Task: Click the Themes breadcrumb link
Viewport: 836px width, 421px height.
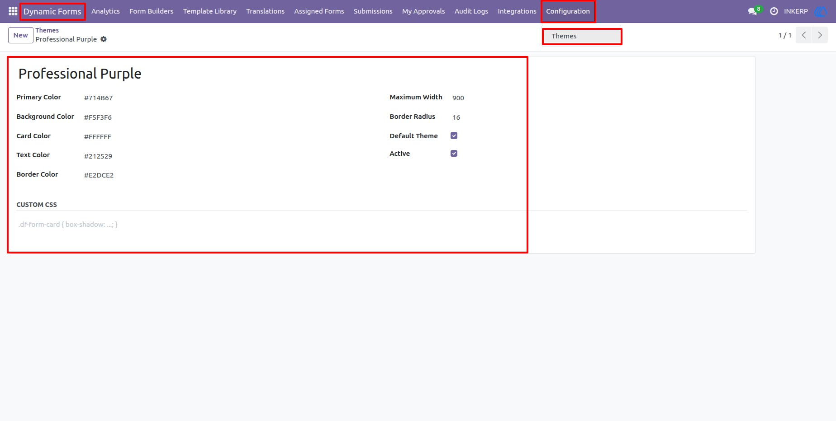Action: [47, 30]
